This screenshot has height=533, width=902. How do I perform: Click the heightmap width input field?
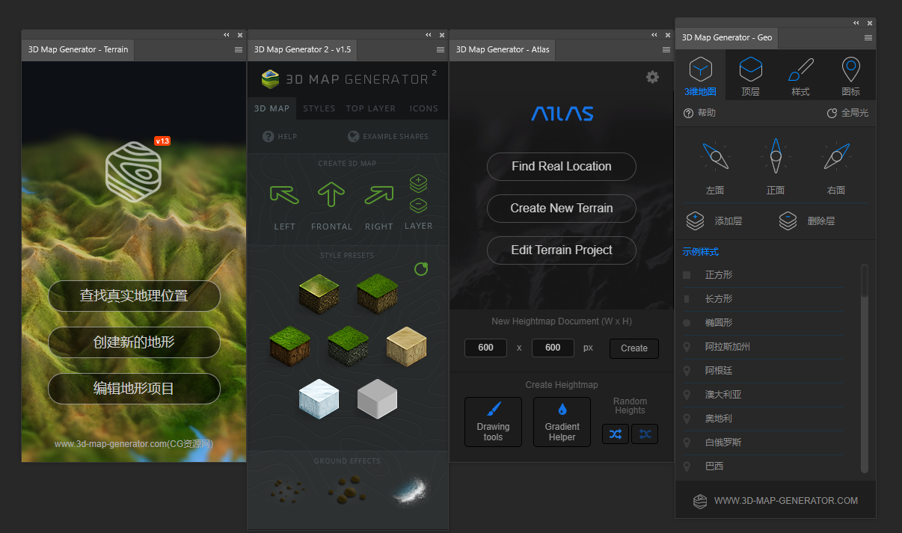[485, 348]
